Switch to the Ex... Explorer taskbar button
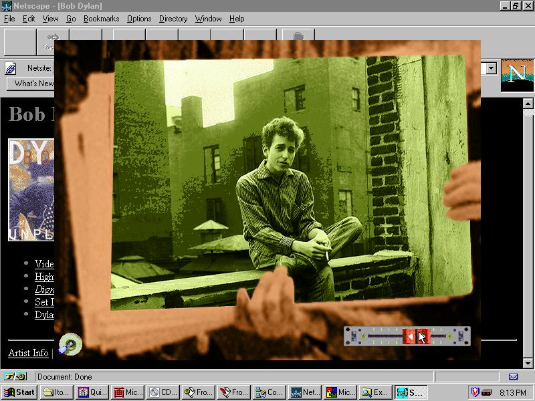 [376, 392]
